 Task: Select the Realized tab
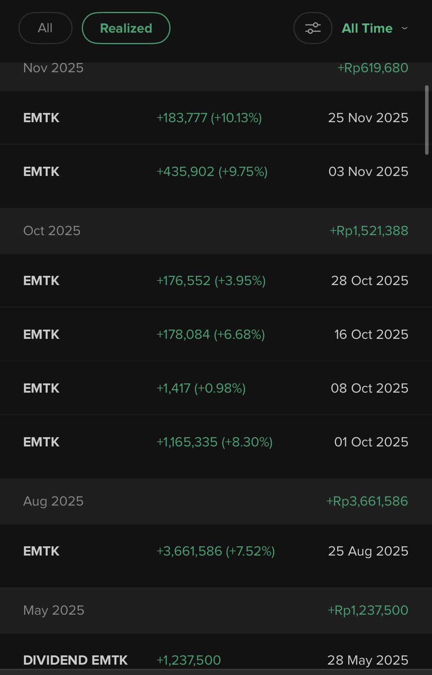[x=126, y=28]
